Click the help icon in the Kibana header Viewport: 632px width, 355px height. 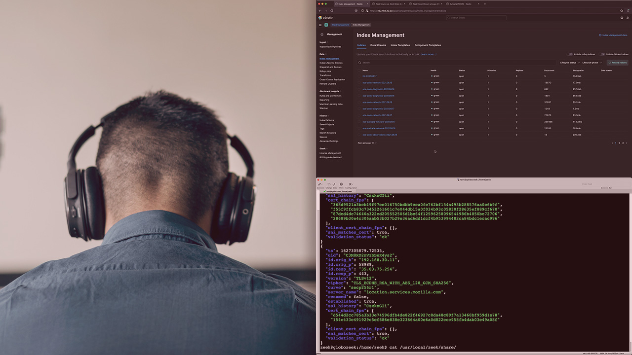628,18
